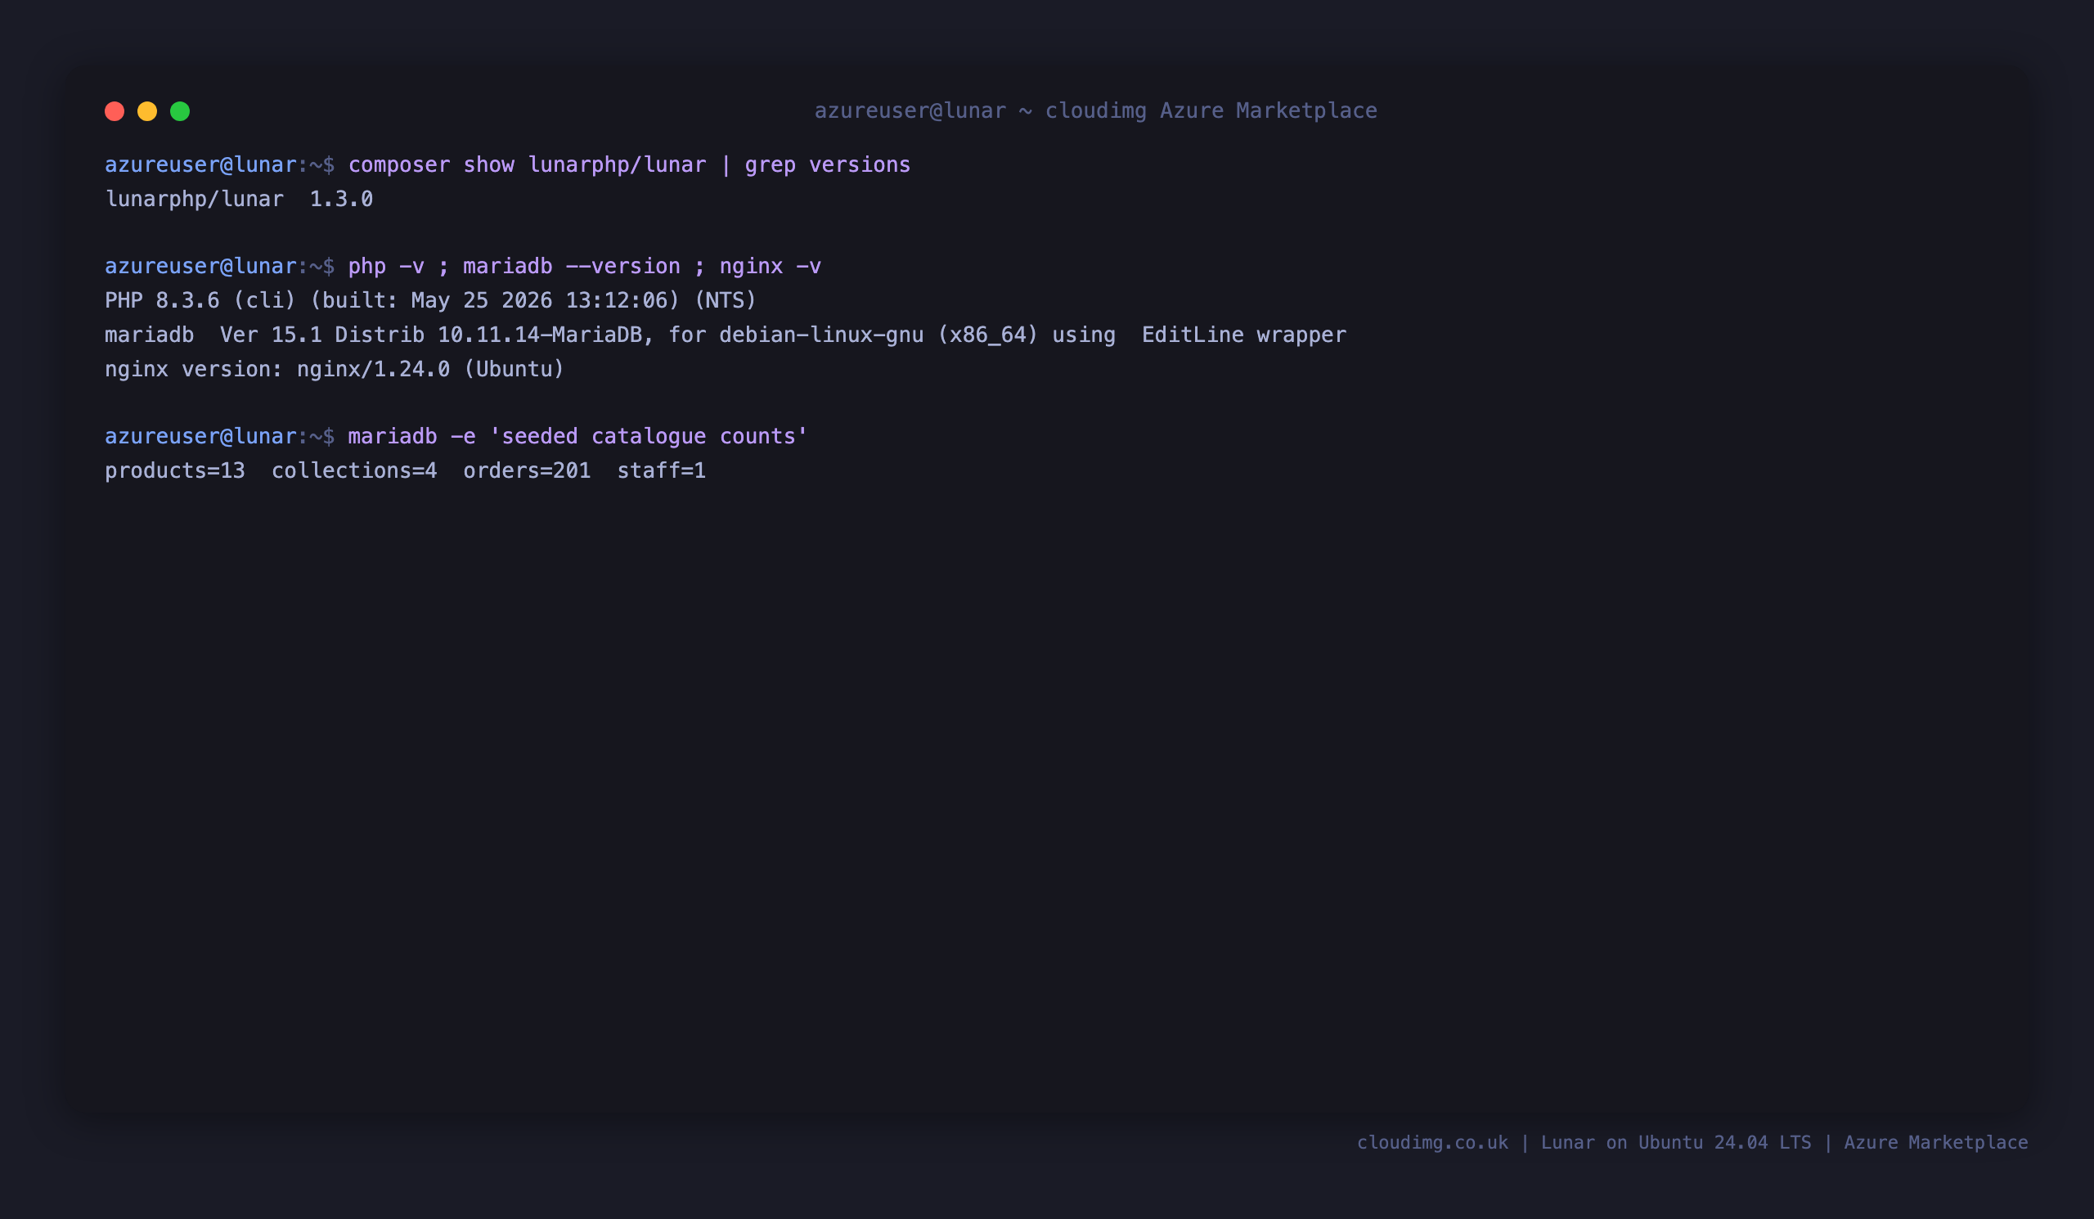The image size is (2094, 1219).
Task: Click the mariadb Ver 15.1 Distrib output
Action: [x=726, y=335]
